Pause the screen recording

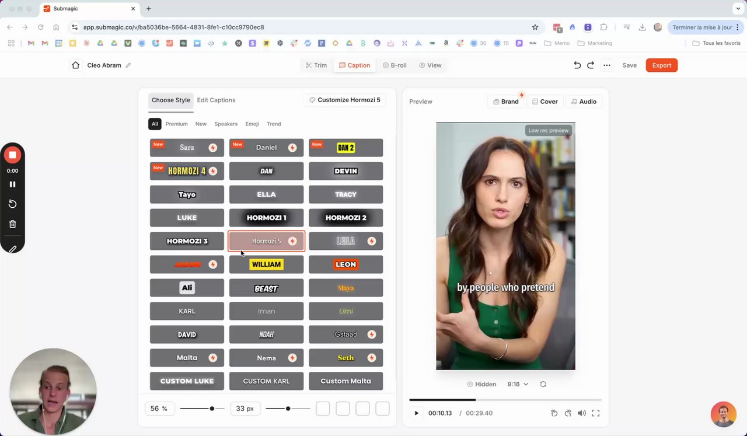(x=12, y=184)
